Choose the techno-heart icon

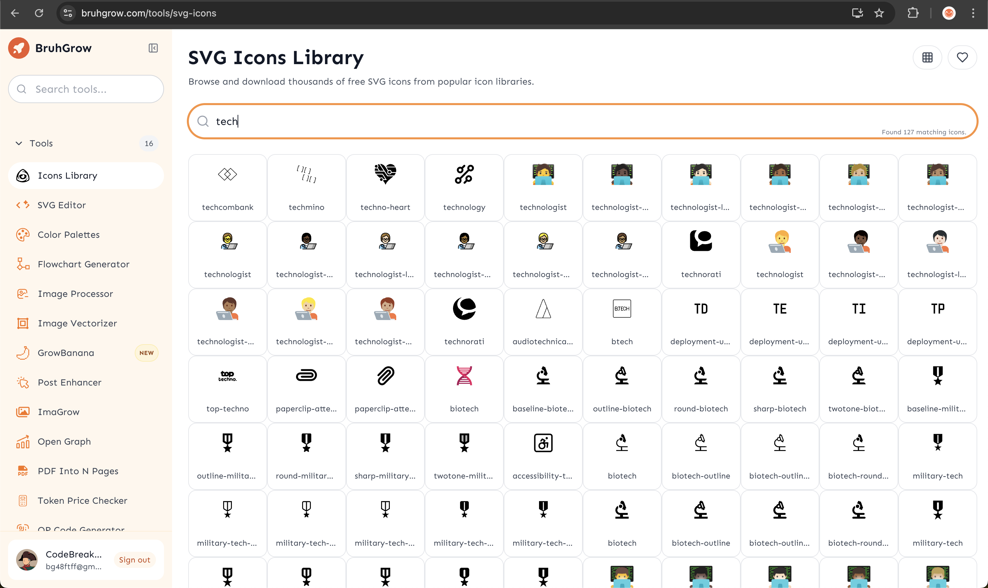(x=385, y=187)
